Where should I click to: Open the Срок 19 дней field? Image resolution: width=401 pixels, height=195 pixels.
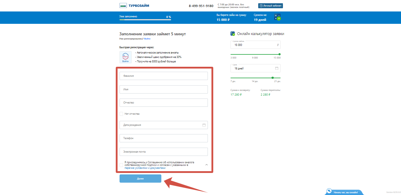point(253,68)
